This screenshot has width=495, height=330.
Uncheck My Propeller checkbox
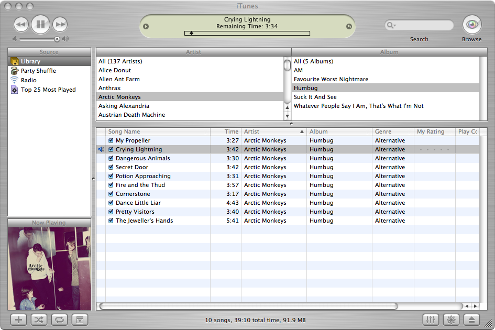tap(111, 140)
